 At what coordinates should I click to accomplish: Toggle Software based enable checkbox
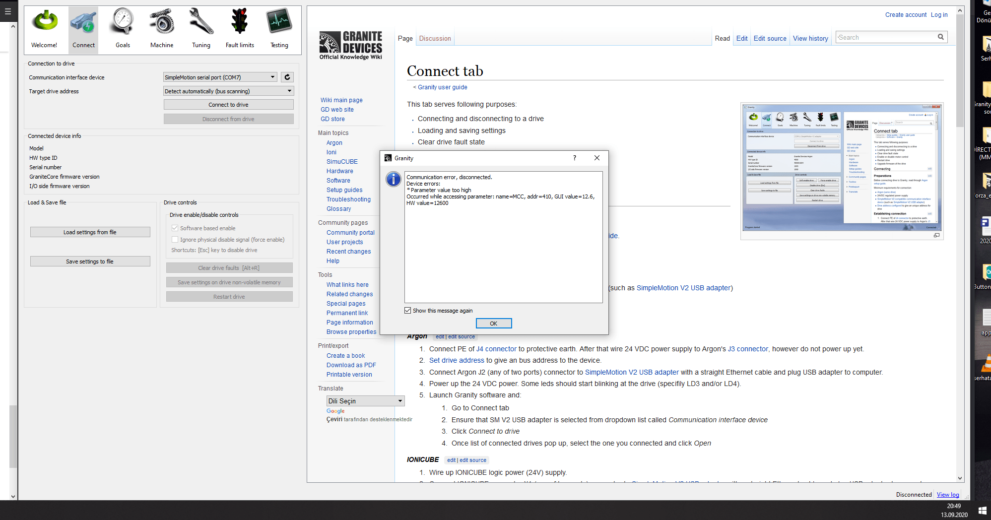pyautogui.click(x=175, y=228)
